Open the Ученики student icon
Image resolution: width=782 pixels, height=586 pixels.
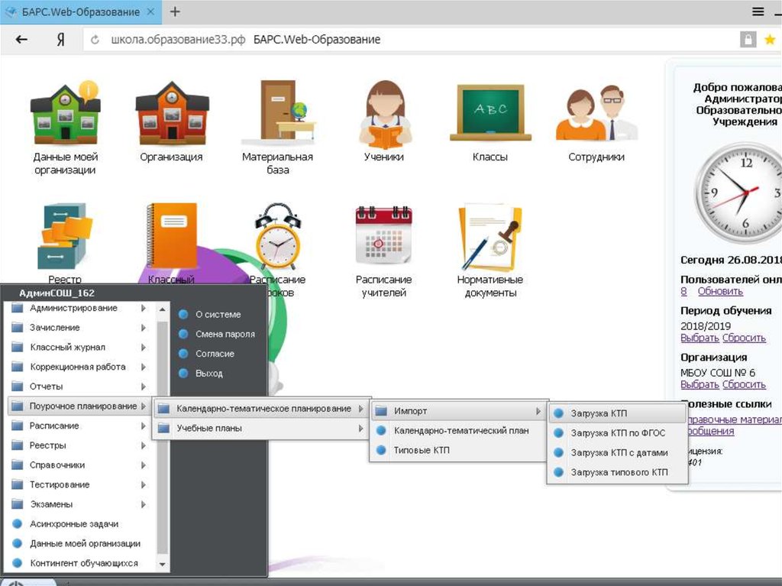tap(383, 115)
